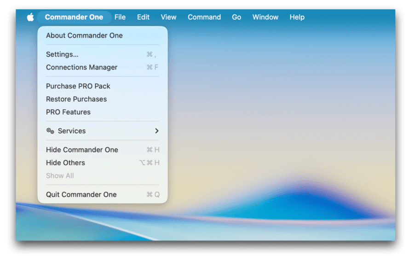Open the Go menu
The height and width of the screenshot is (256, 414).
236,17
